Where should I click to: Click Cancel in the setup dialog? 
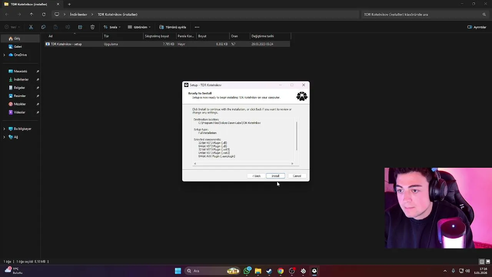(297, 176)
